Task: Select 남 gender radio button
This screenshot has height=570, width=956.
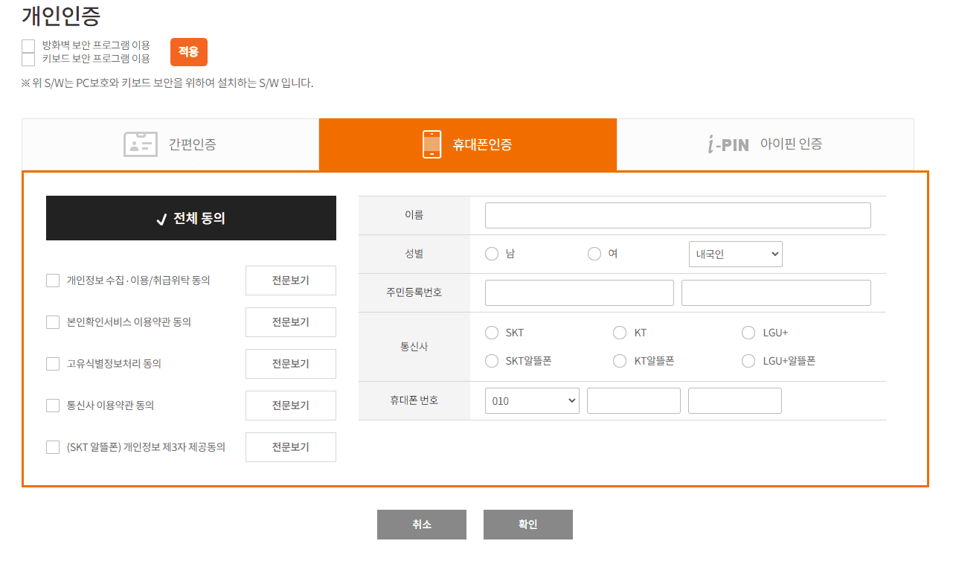Action: pos(492,254)
